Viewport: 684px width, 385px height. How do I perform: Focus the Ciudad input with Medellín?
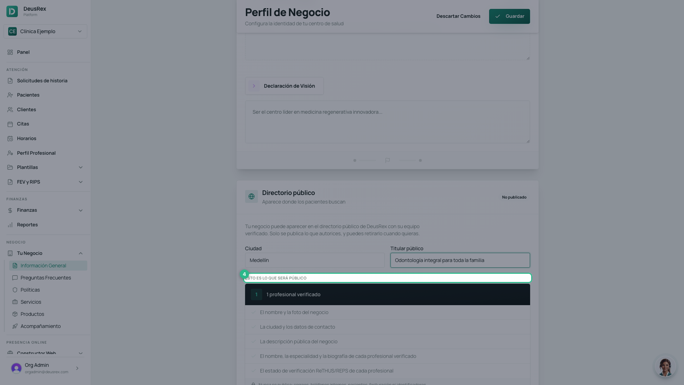[315, 260]
